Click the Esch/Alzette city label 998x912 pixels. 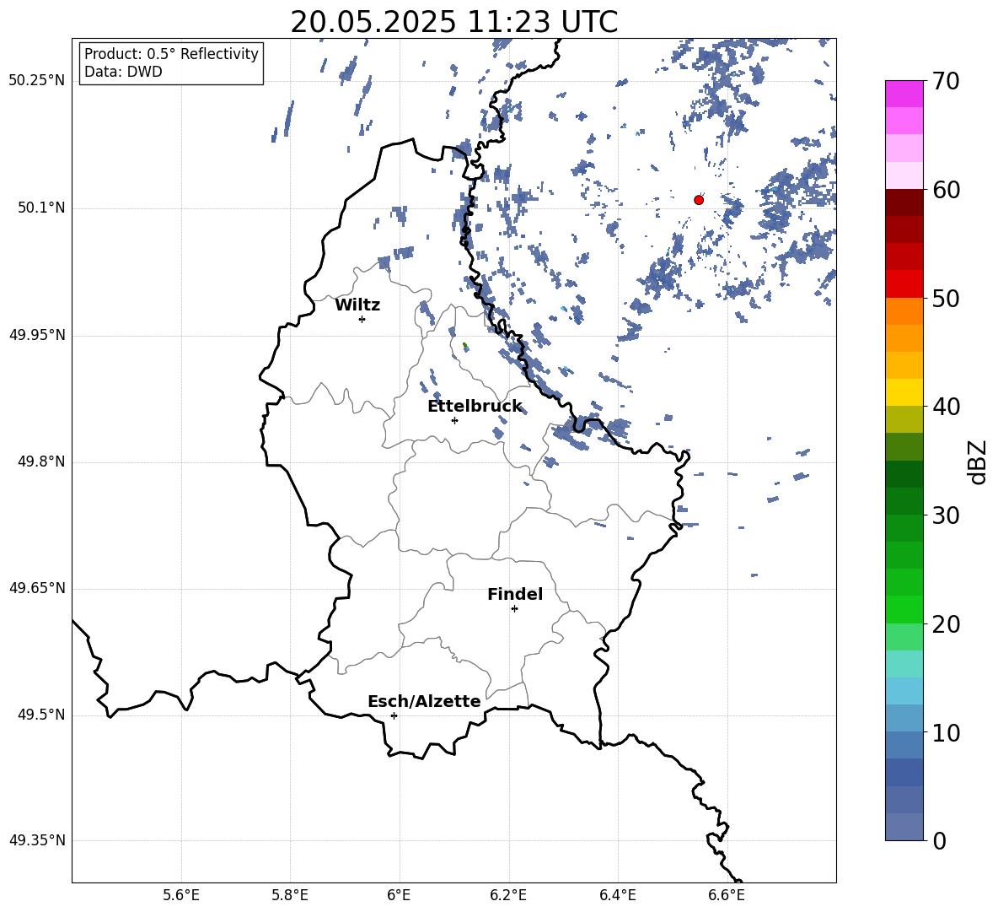tap(425, 701)
